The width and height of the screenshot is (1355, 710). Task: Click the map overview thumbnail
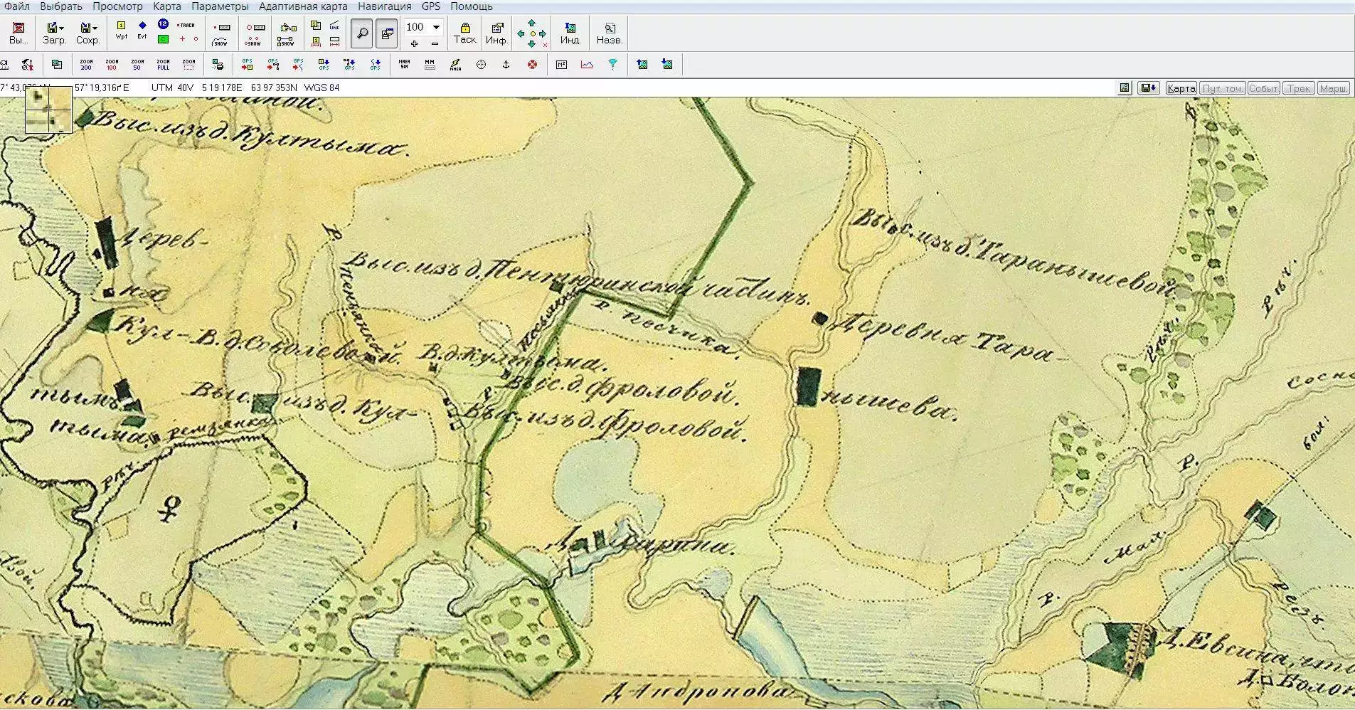click(48, 109)
